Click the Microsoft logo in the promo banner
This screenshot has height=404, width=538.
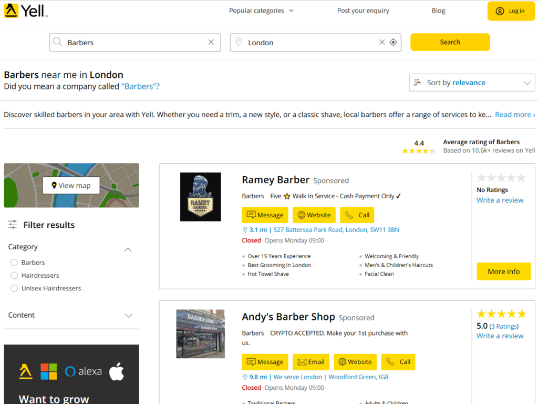49,371
